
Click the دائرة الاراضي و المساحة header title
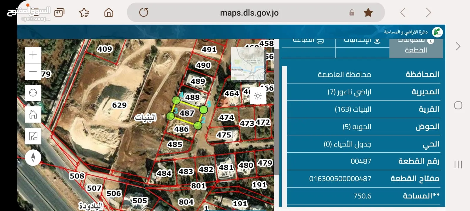click(x=406, y=32)
